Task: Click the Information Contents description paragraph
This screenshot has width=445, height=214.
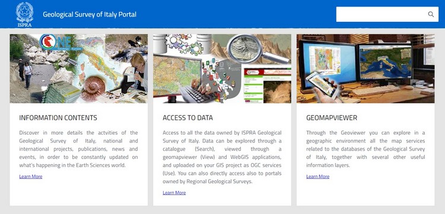Action: 78,149
